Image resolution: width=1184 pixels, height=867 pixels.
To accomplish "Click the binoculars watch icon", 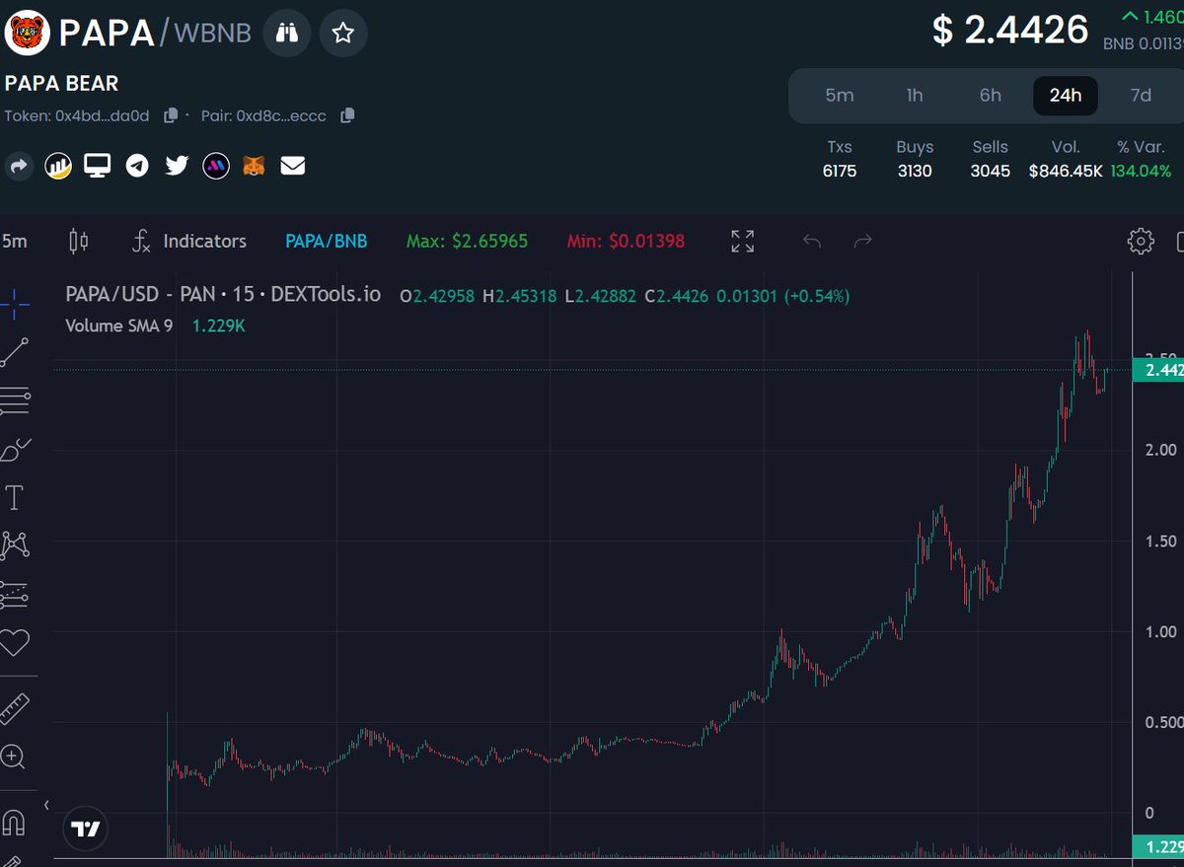I will pyautogui.click(x=287, y=34).
